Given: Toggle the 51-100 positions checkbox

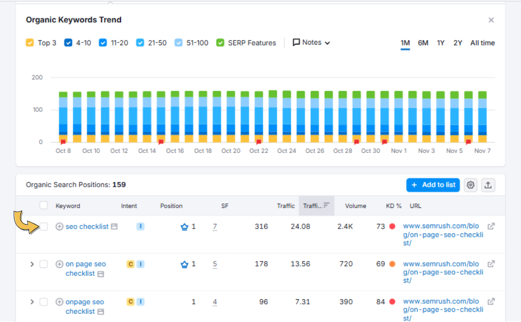Looking at the screenshot, I should point(179,43).
